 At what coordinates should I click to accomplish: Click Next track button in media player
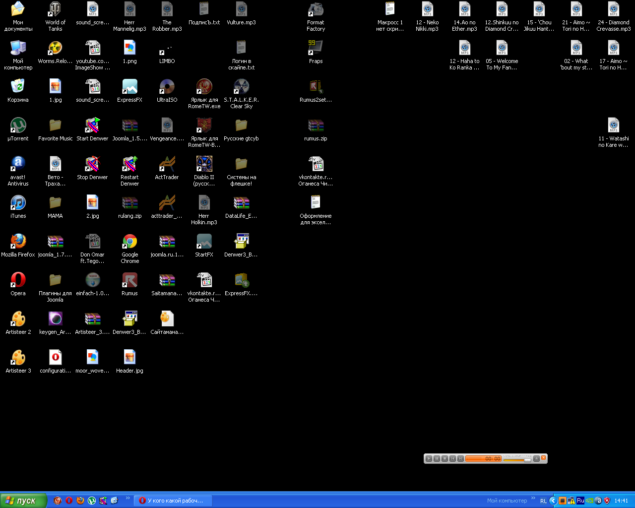(x=460, y=458)
